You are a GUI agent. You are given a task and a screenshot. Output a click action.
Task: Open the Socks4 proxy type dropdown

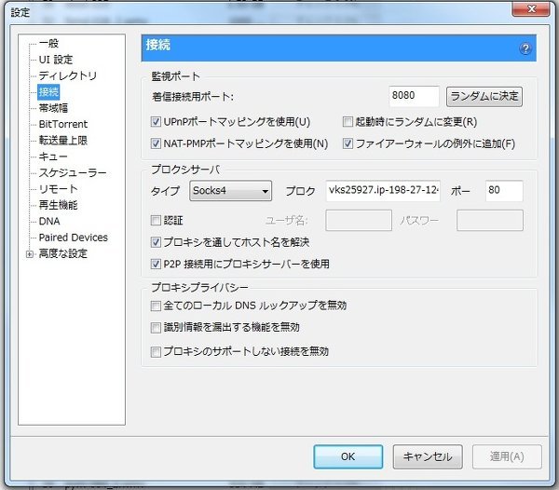coord(229,192)
